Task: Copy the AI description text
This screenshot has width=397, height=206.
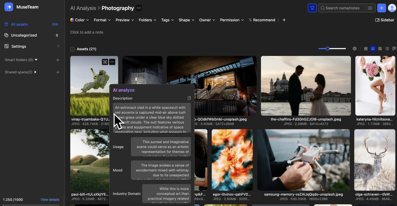Action: pos(189,98)
